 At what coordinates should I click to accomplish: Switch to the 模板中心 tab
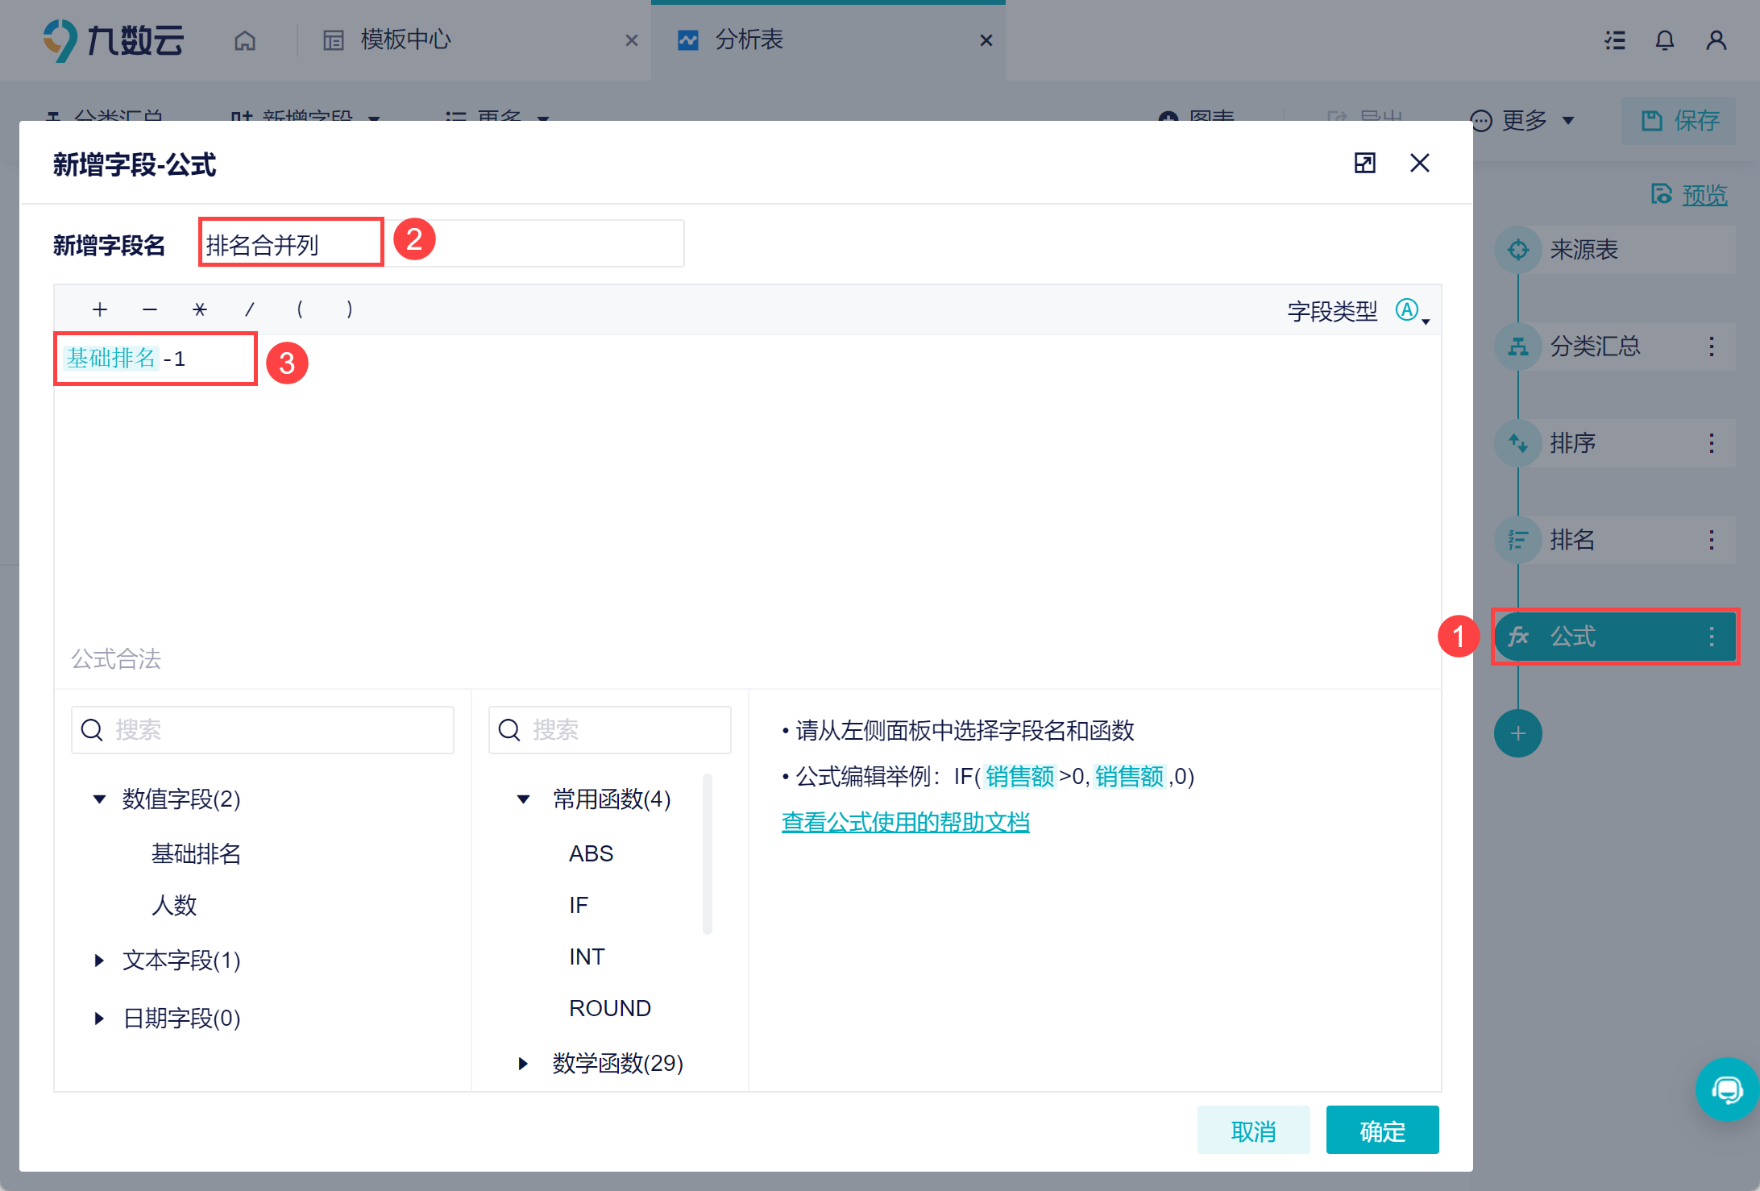pos(405,40)
